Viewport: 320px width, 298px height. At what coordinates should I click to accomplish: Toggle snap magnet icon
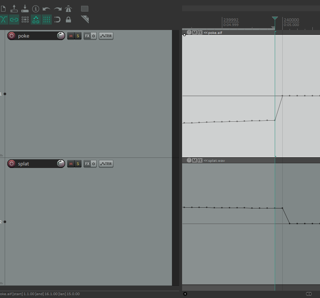click(58, 20)
